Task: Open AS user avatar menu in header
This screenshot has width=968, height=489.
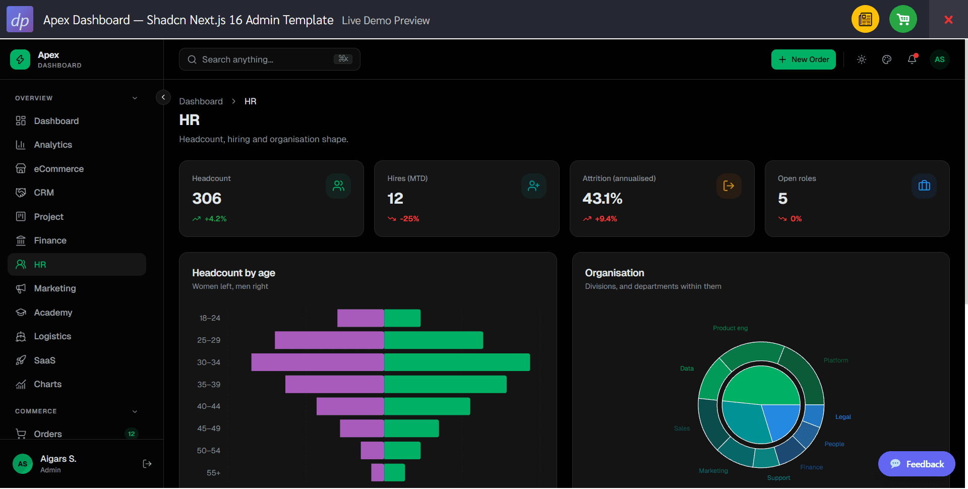Action: pyautogui.click(x=940, y=59)
